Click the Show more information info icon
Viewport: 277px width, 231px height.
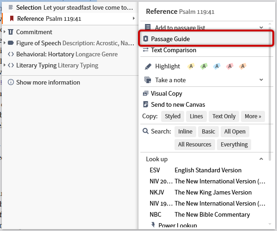[11, 82]
